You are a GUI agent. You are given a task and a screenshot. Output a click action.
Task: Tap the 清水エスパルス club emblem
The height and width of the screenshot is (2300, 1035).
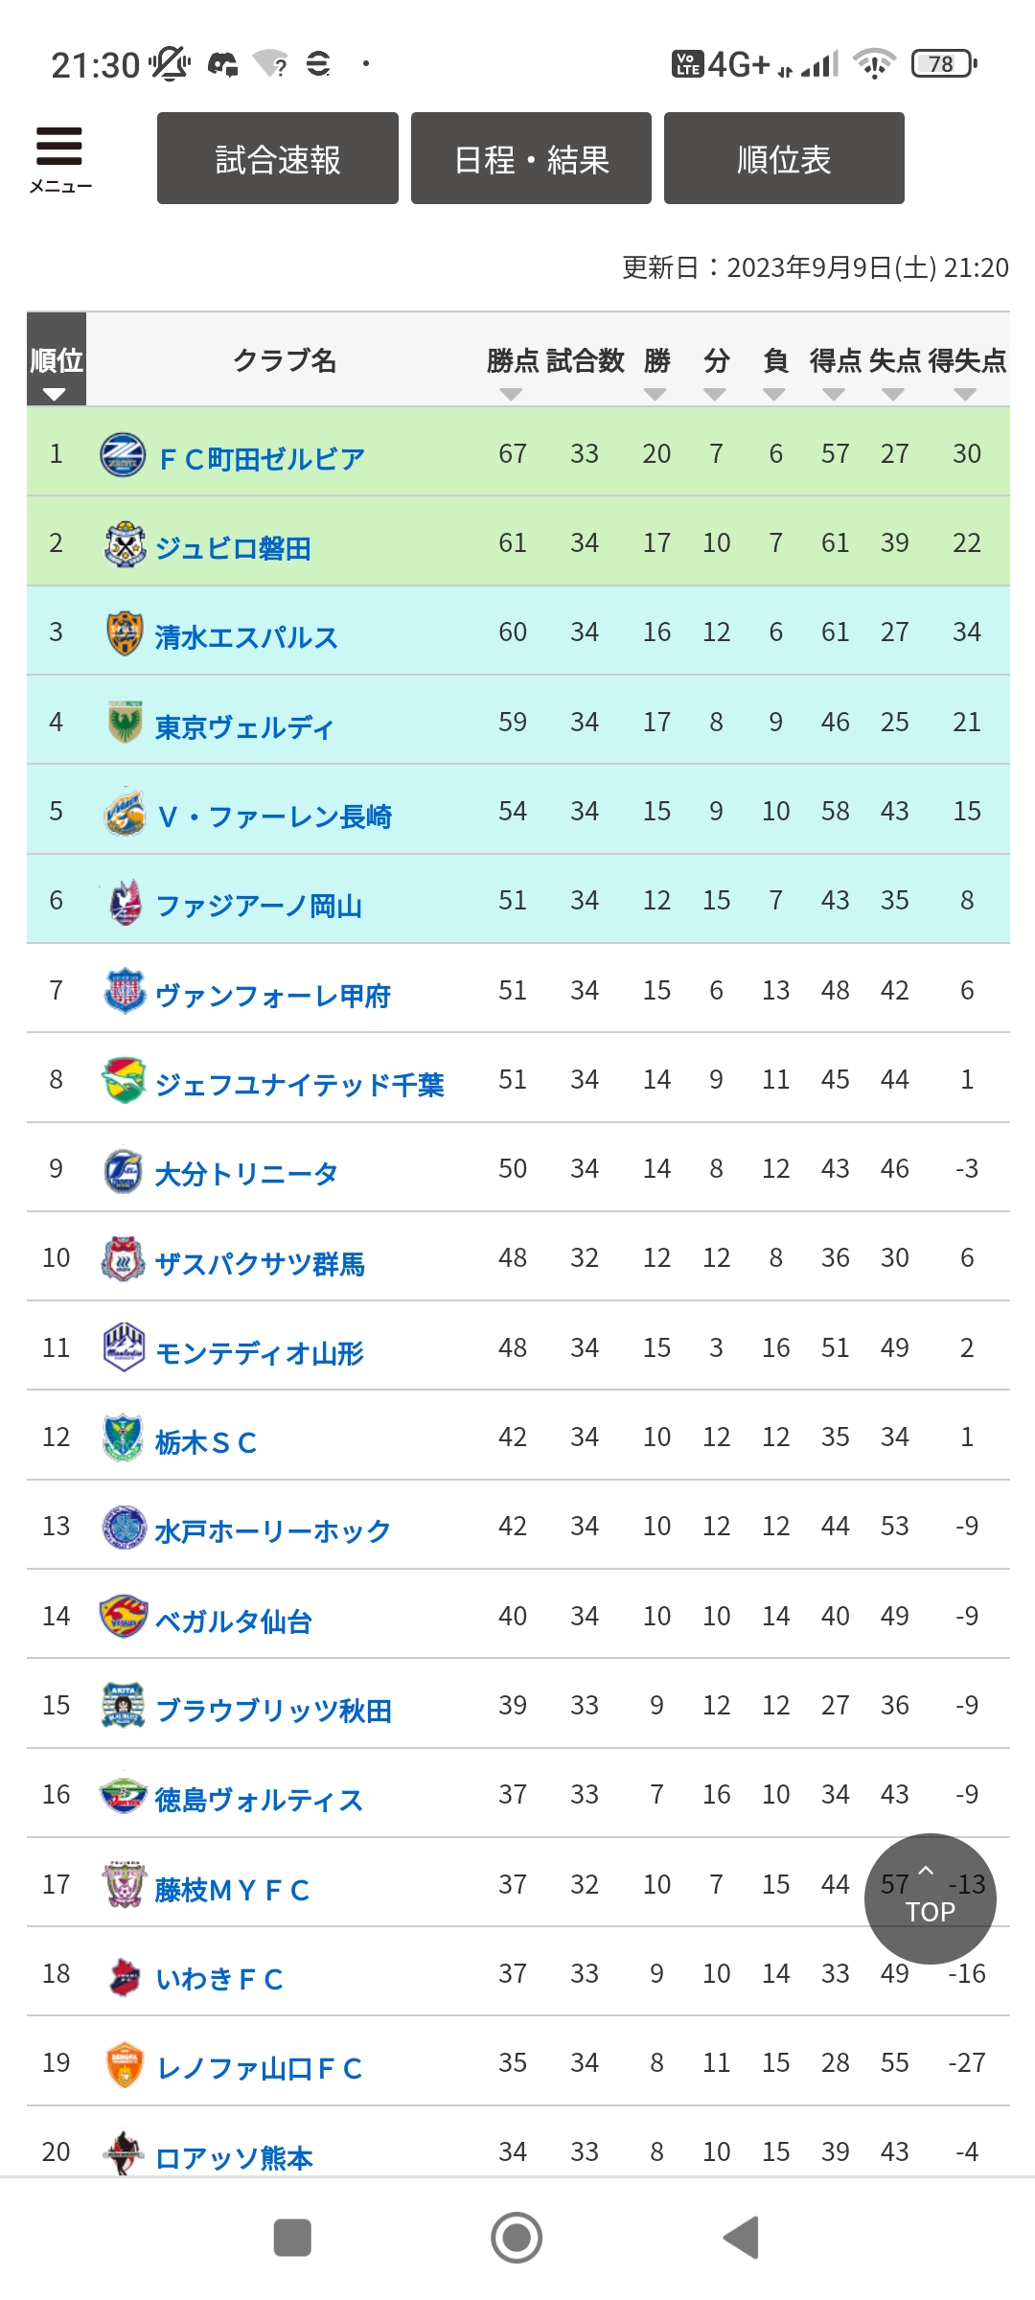pos(125,633)
